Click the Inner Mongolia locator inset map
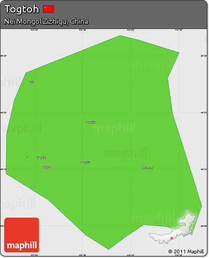209x258 pixels. (x=173, y=227)
